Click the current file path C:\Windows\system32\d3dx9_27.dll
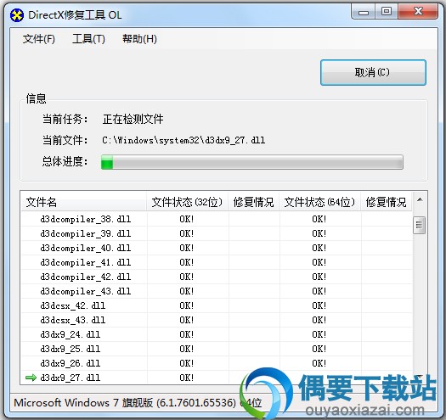 tap(183, 140)
